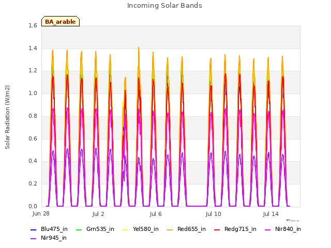Screen dimensions: 331x248
Task: Click the Jun 28 x-axis tick label
Action: click(41, 214)
